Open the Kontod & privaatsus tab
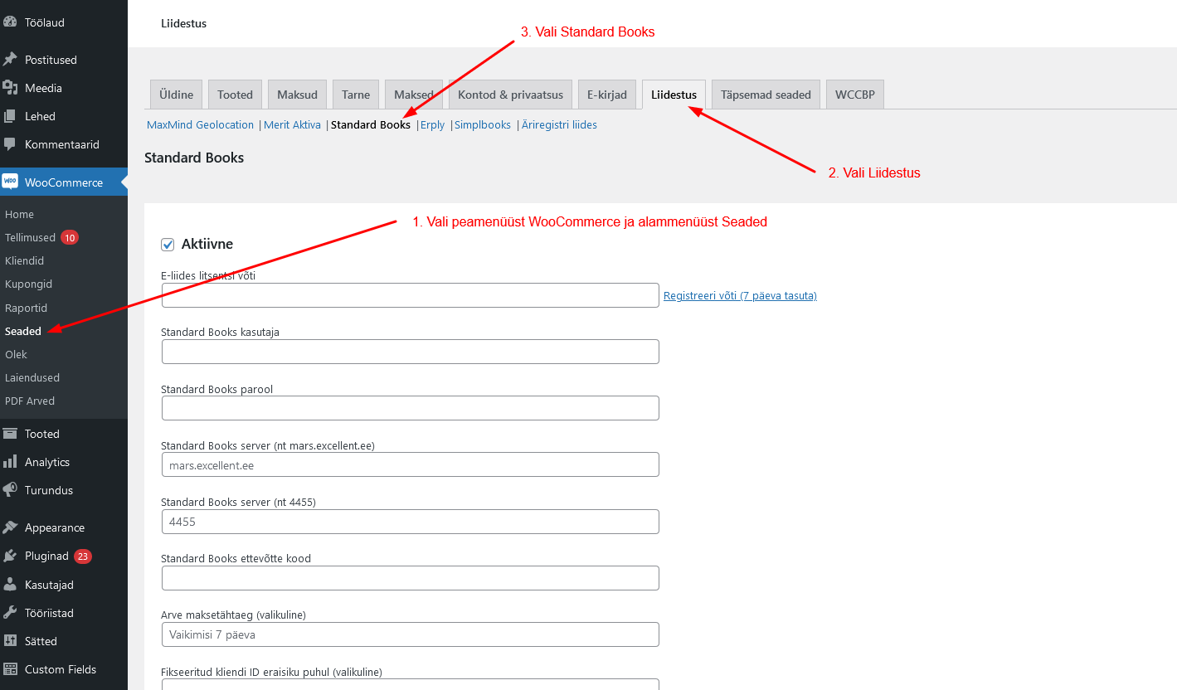Image resolution: width=1177 pixels, height=690 pixels. pos(510,95)
